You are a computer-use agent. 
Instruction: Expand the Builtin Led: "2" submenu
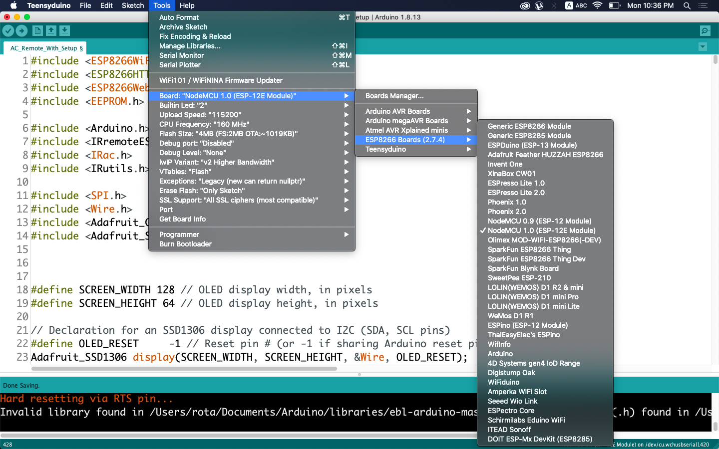point(252,105)
